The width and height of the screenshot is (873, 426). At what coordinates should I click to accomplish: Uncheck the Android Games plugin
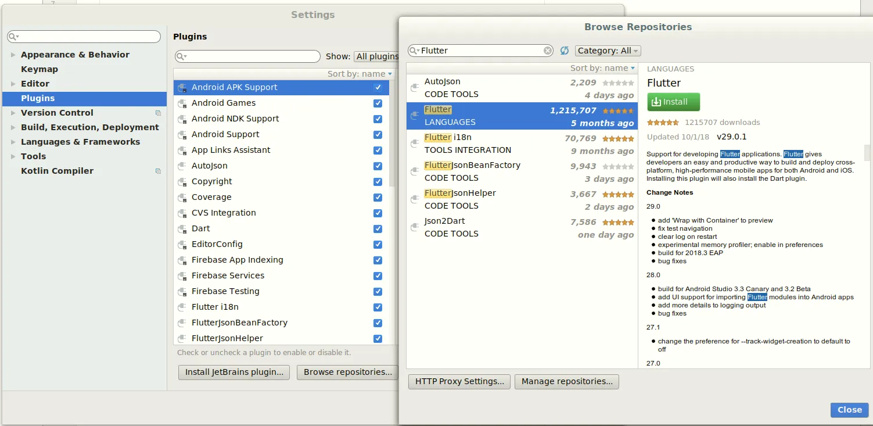tap(378, 103)
